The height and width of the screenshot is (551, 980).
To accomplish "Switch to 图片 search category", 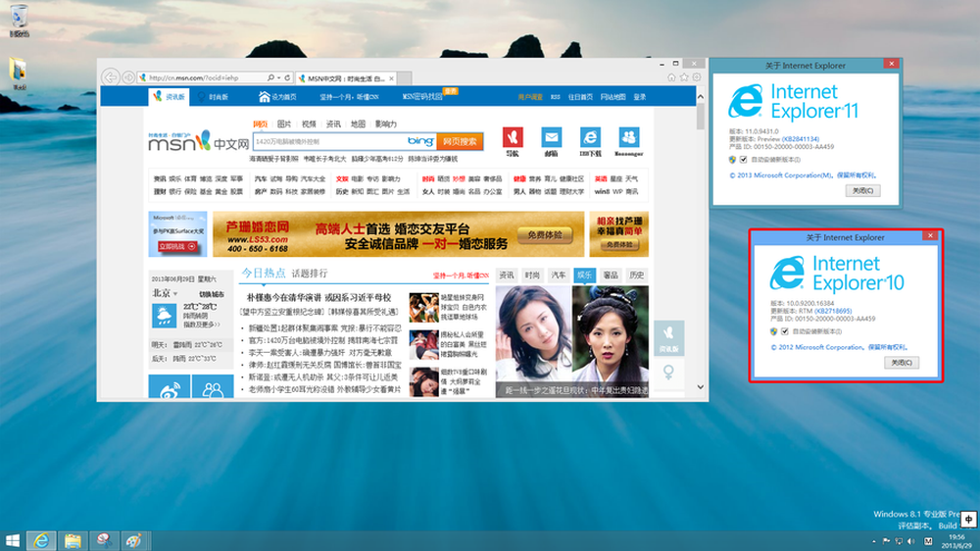I will point(284,124).
